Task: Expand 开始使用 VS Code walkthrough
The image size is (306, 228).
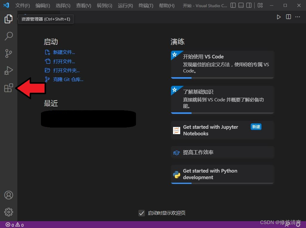Action: pos(222,65)
